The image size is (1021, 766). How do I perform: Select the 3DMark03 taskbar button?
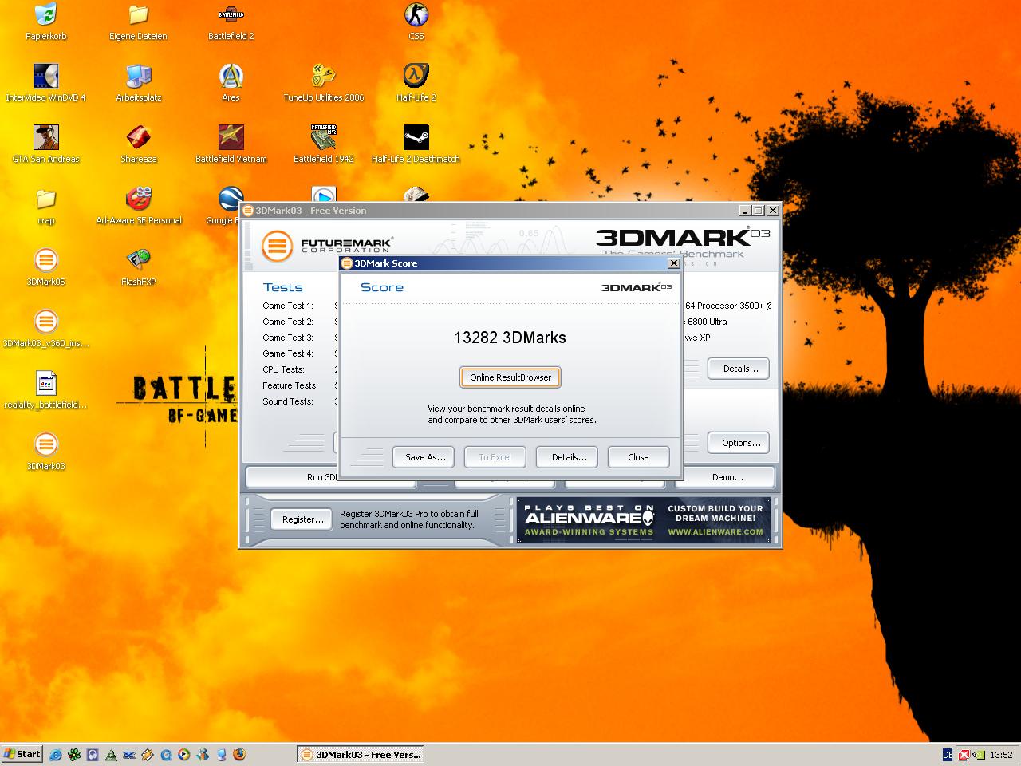[x=360, y=754]
